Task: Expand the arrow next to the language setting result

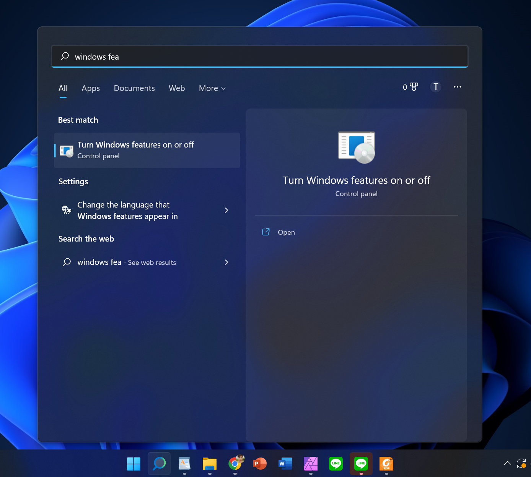Action: point(226,210)
